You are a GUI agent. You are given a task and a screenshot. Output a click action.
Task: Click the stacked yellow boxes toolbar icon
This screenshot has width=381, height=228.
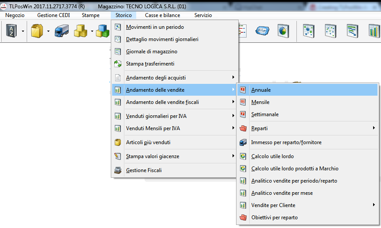(81, 31)
